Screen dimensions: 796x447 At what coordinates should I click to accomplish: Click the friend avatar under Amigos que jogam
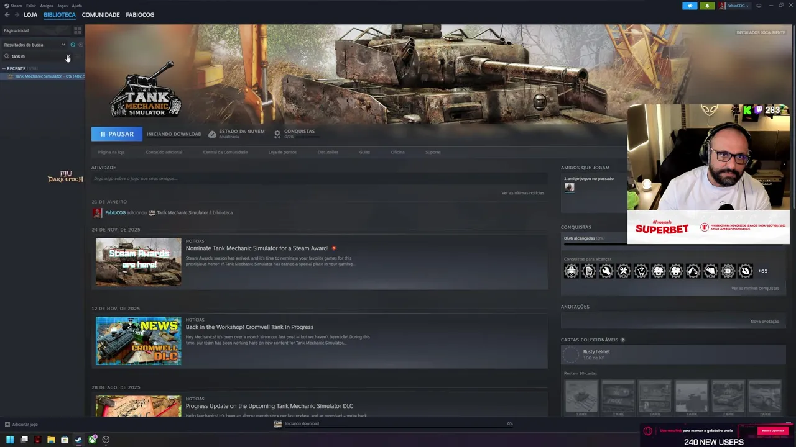[x=569, y=188]
